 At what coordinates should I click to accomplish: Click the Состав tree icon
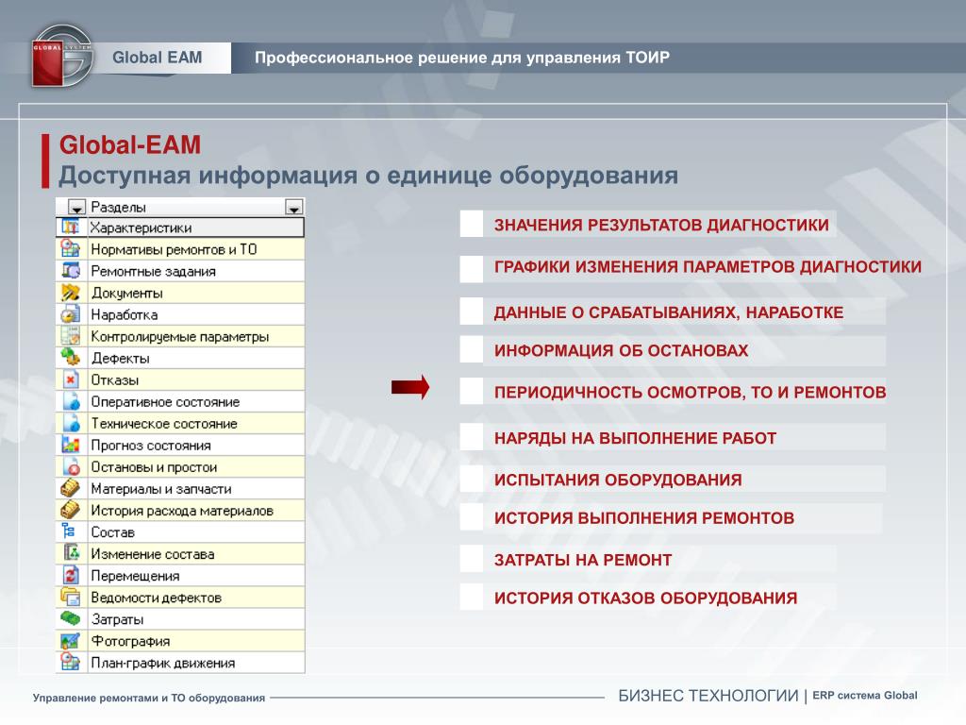[x=69, y=531]
